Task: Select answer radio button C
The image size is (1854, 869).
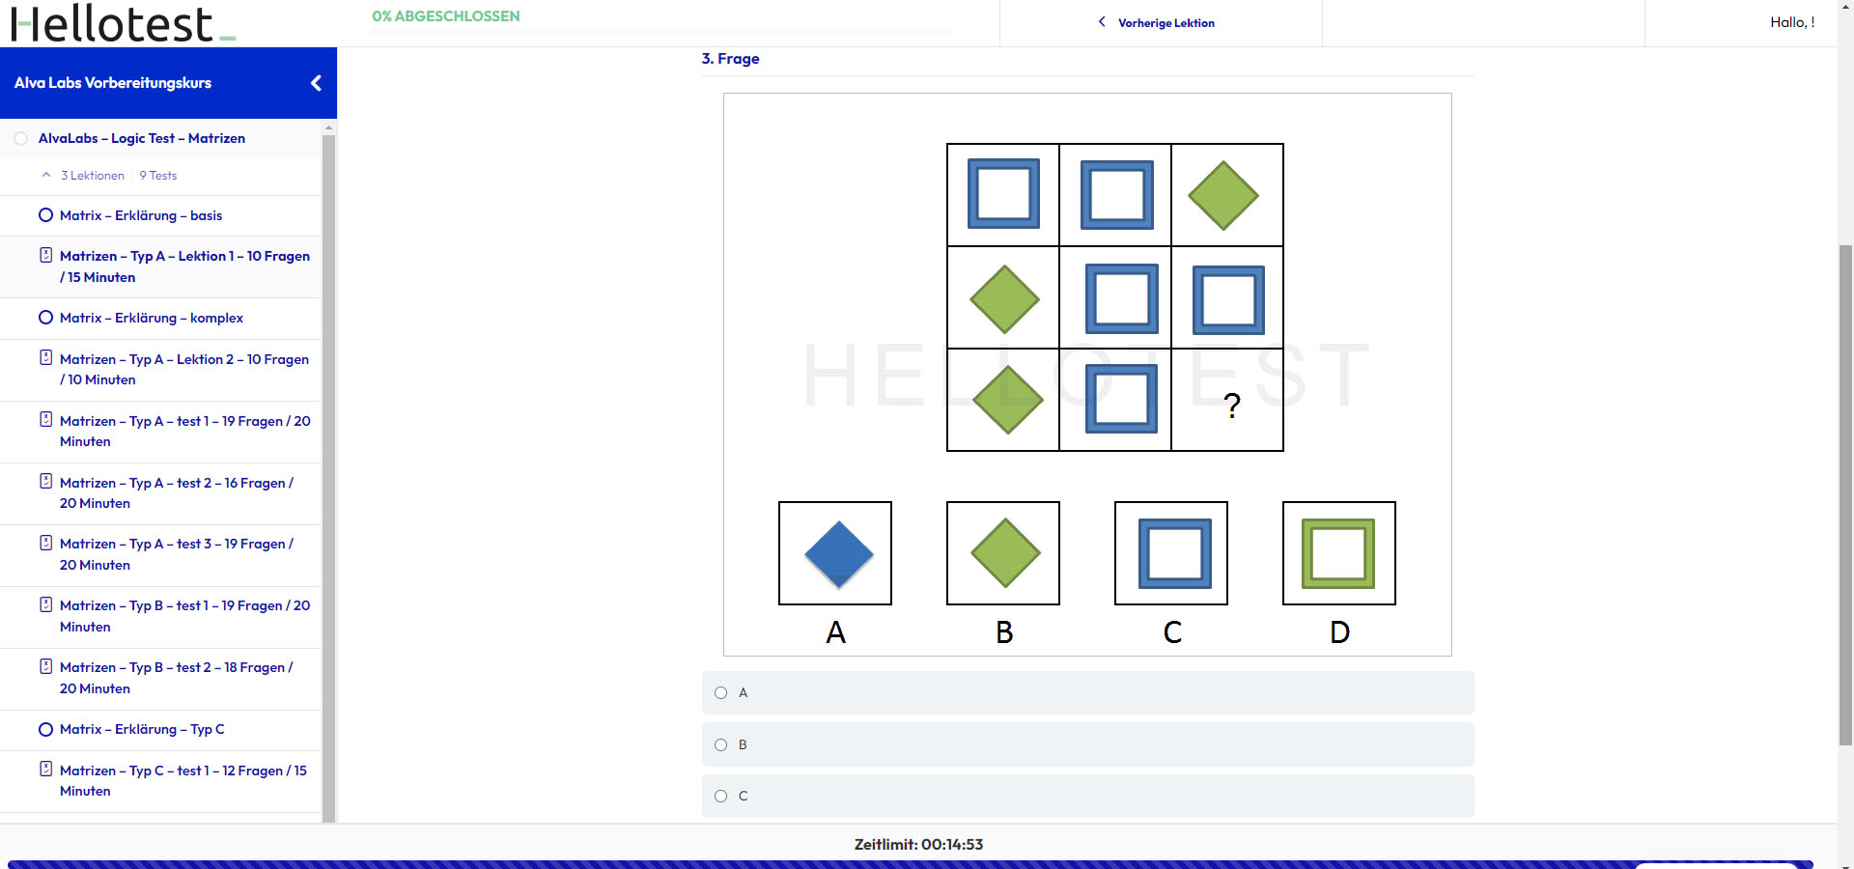Action: [x=720, y=796]
